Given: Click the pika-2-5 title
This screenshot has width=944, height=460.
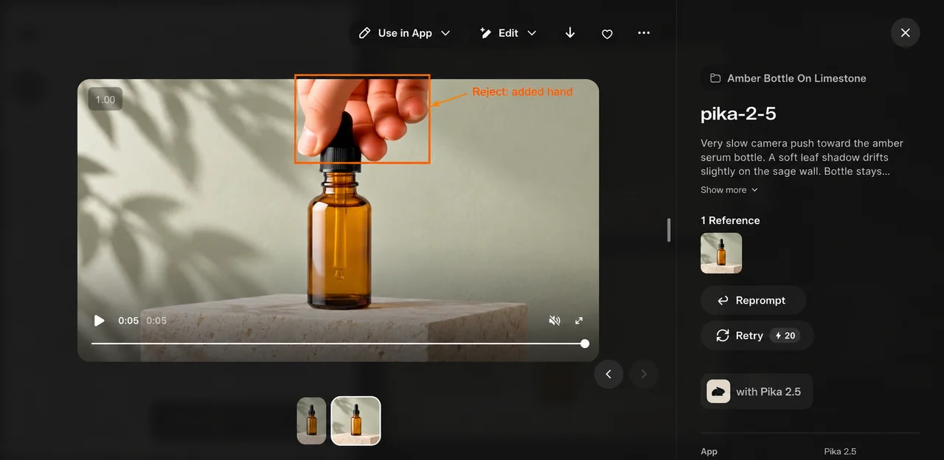Looking at the screenshot, I should (738, 114).
